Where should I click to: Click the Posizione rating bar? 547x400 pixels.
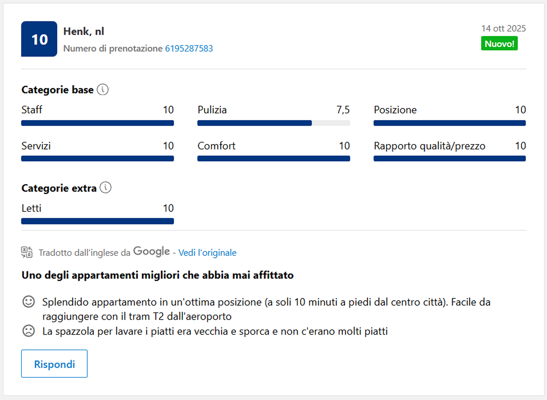coord(449,123)
